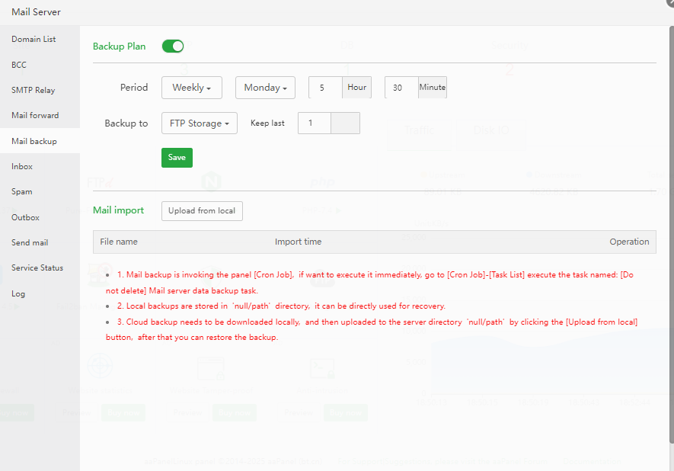The height and width of the screenshot is (471, 674).
Task: Close the Mail Server dialog
Action: click(x=669, y=2)
